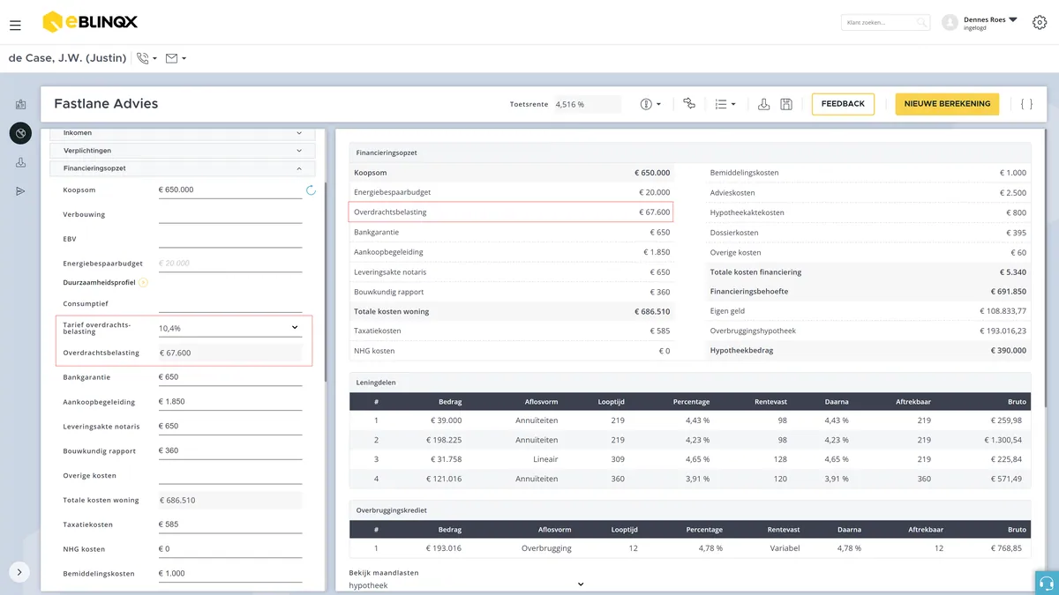Screen dimensions: 1059x595
Task: Open the hamburger menu
Action: click(15, 26)
